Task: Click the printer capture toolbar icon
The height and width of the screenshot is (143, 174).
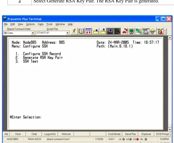Action: [146, 31]
